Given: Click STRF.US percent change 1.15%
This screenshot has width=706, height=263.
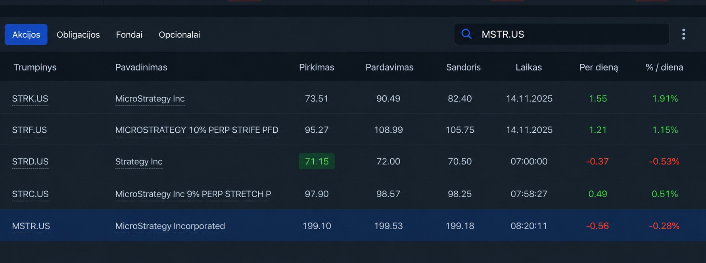Looking at the screenshot, I should 665,130.
